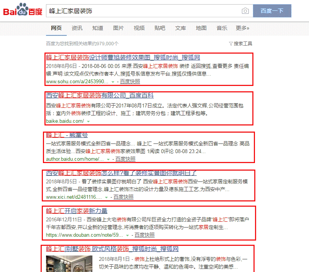Expand dropdown arrow beside baike.baidu.com/
309x272 pixels.
(89, 122)
